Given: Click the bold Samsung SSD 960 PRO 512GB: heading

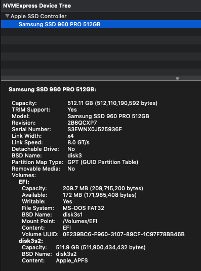Looking at the screenshot, I should click(52, 89).
